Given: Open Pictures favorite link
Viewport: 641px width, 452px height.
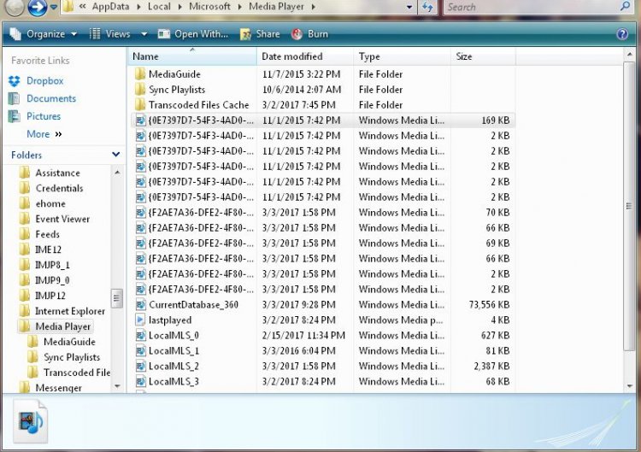Looking at the screenshot, I should 44,116.
